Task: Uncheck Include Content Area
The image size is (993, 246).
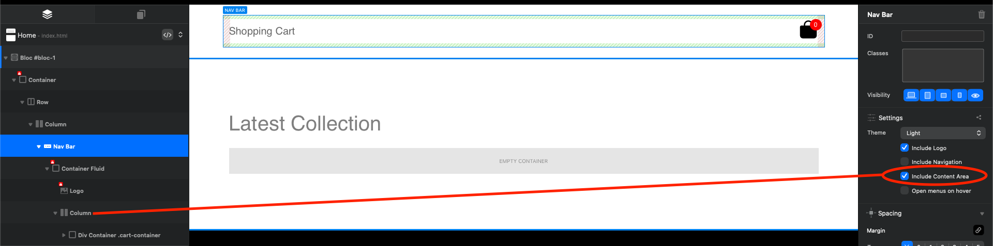Action: (x=905, y=176)
